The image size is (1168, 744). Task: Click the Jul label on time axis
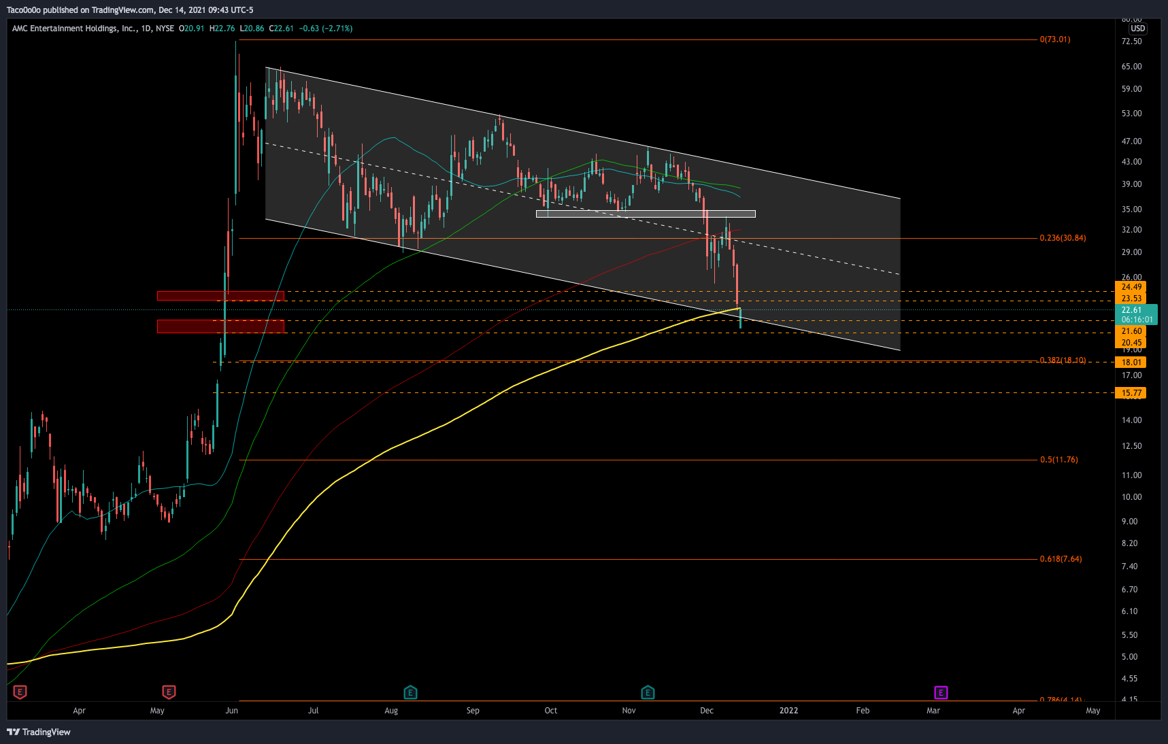click(x=313, y=711)
